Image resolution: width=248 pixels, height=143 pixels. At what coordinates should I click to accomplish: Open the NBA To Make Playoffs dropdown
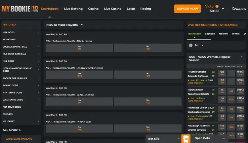pos(82,25)
